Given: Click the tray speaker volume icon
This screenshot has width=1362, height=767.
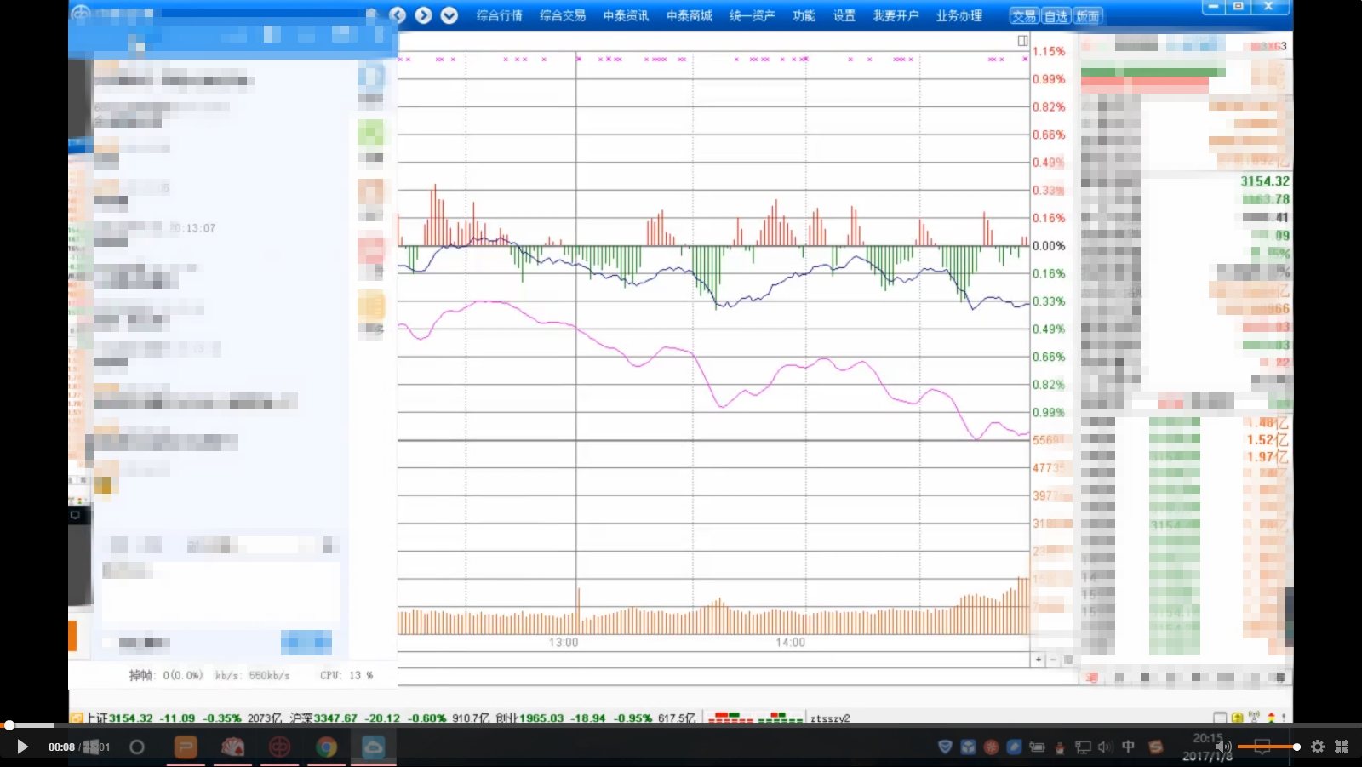Looking at the screenshot, I should [1105, 747].
